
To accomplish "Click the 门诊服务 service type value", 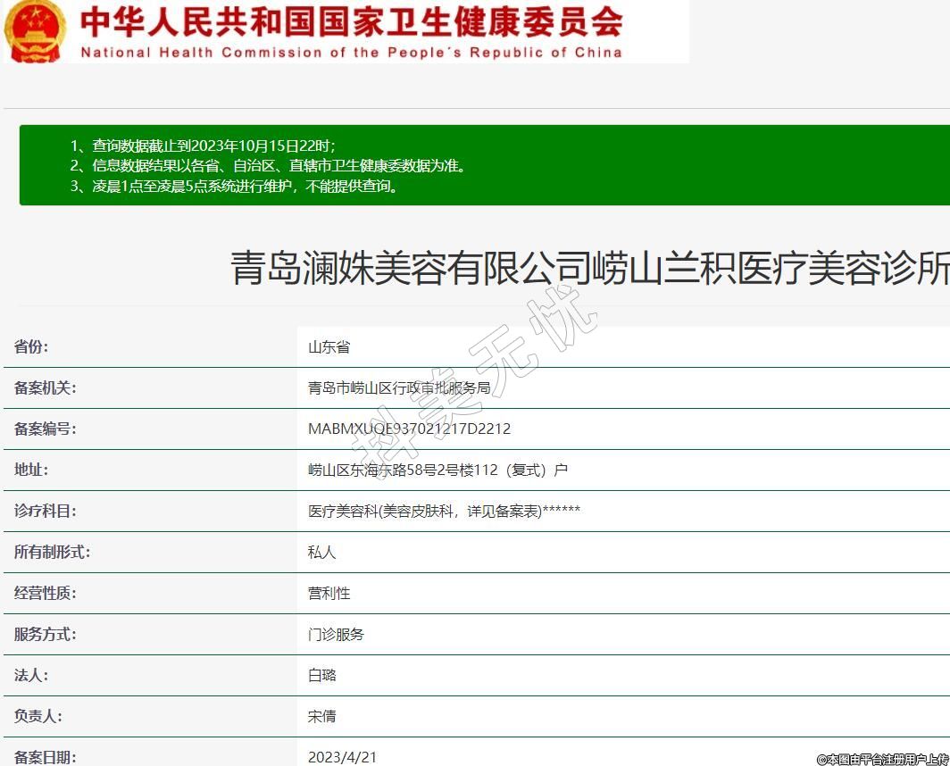I will [336, 635].
